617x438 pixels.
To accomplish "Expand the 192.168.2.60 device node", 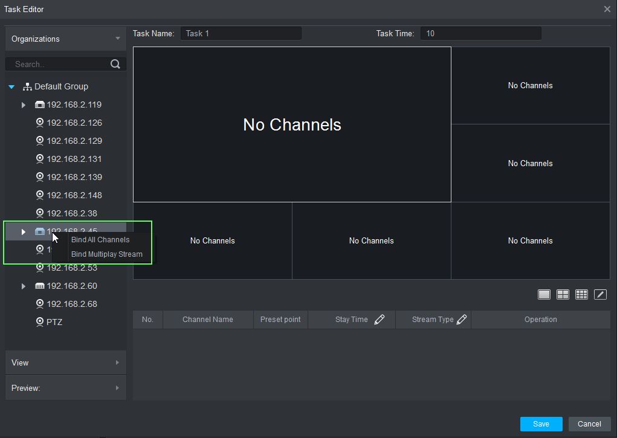I will tap(24, 286).
